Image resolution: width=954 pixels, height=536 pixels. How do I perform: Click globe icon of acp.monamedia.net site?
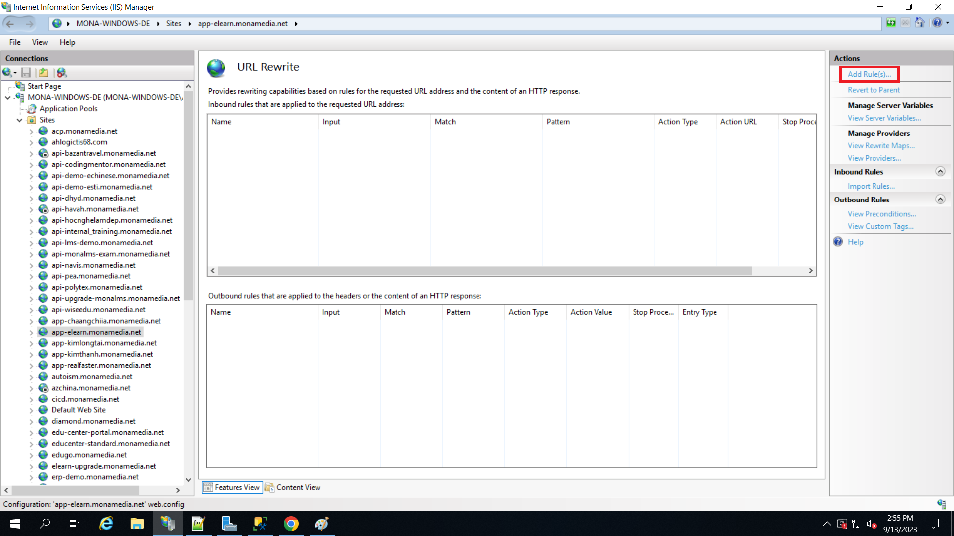[x=43, y=131]
